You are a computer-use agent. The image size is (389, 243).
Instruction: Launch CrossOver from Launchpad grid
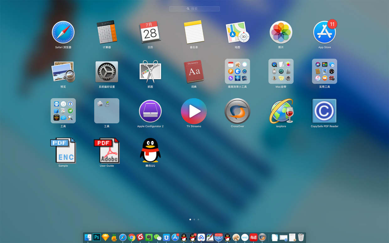tap(237, 111)
